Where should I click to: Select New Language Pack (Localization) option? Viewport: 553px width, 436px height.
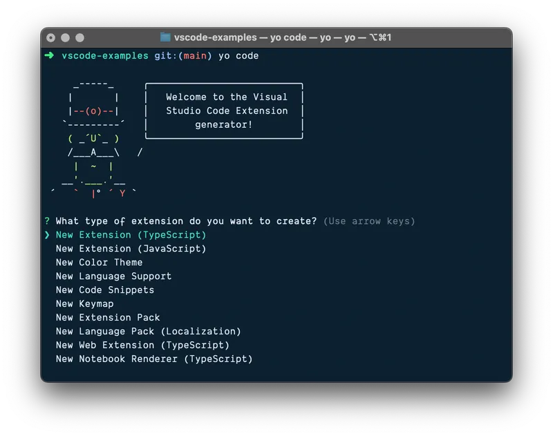(x=148, y=332)
